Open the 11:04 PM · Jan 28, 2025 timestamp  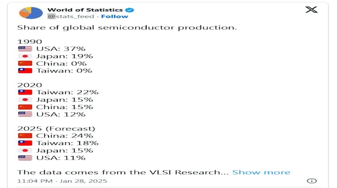(62, 181)
